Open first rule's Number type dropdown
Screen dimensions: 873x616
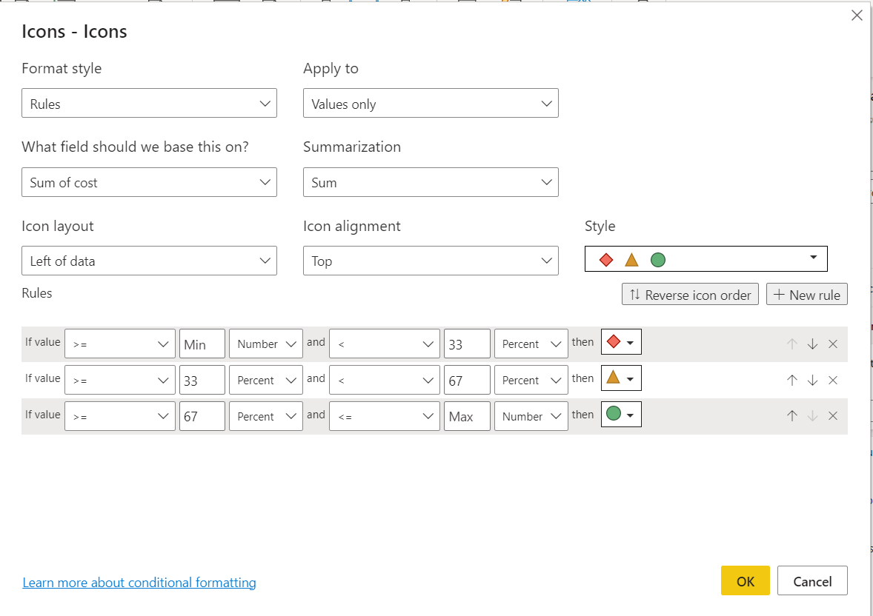(265, 344)
